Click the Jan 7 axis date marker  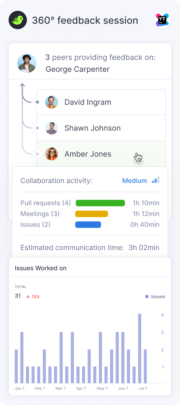click(x=20, y=388)
